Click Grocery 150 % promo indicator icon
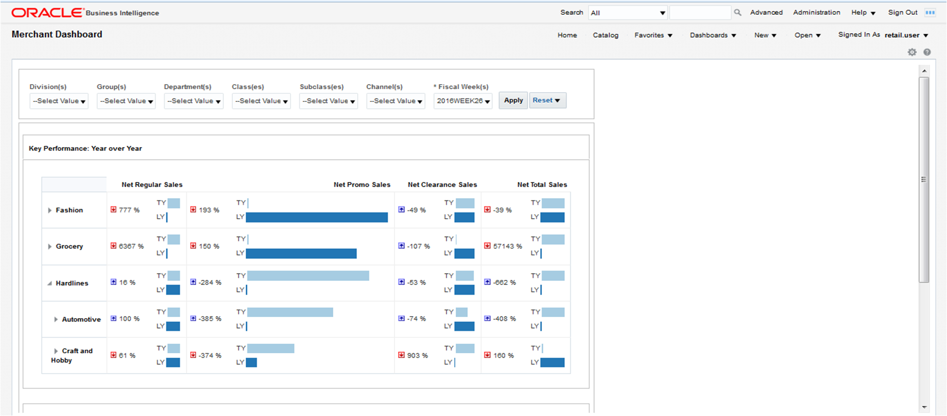The width and height of the screenshot is (947, 416). point(193,246)
